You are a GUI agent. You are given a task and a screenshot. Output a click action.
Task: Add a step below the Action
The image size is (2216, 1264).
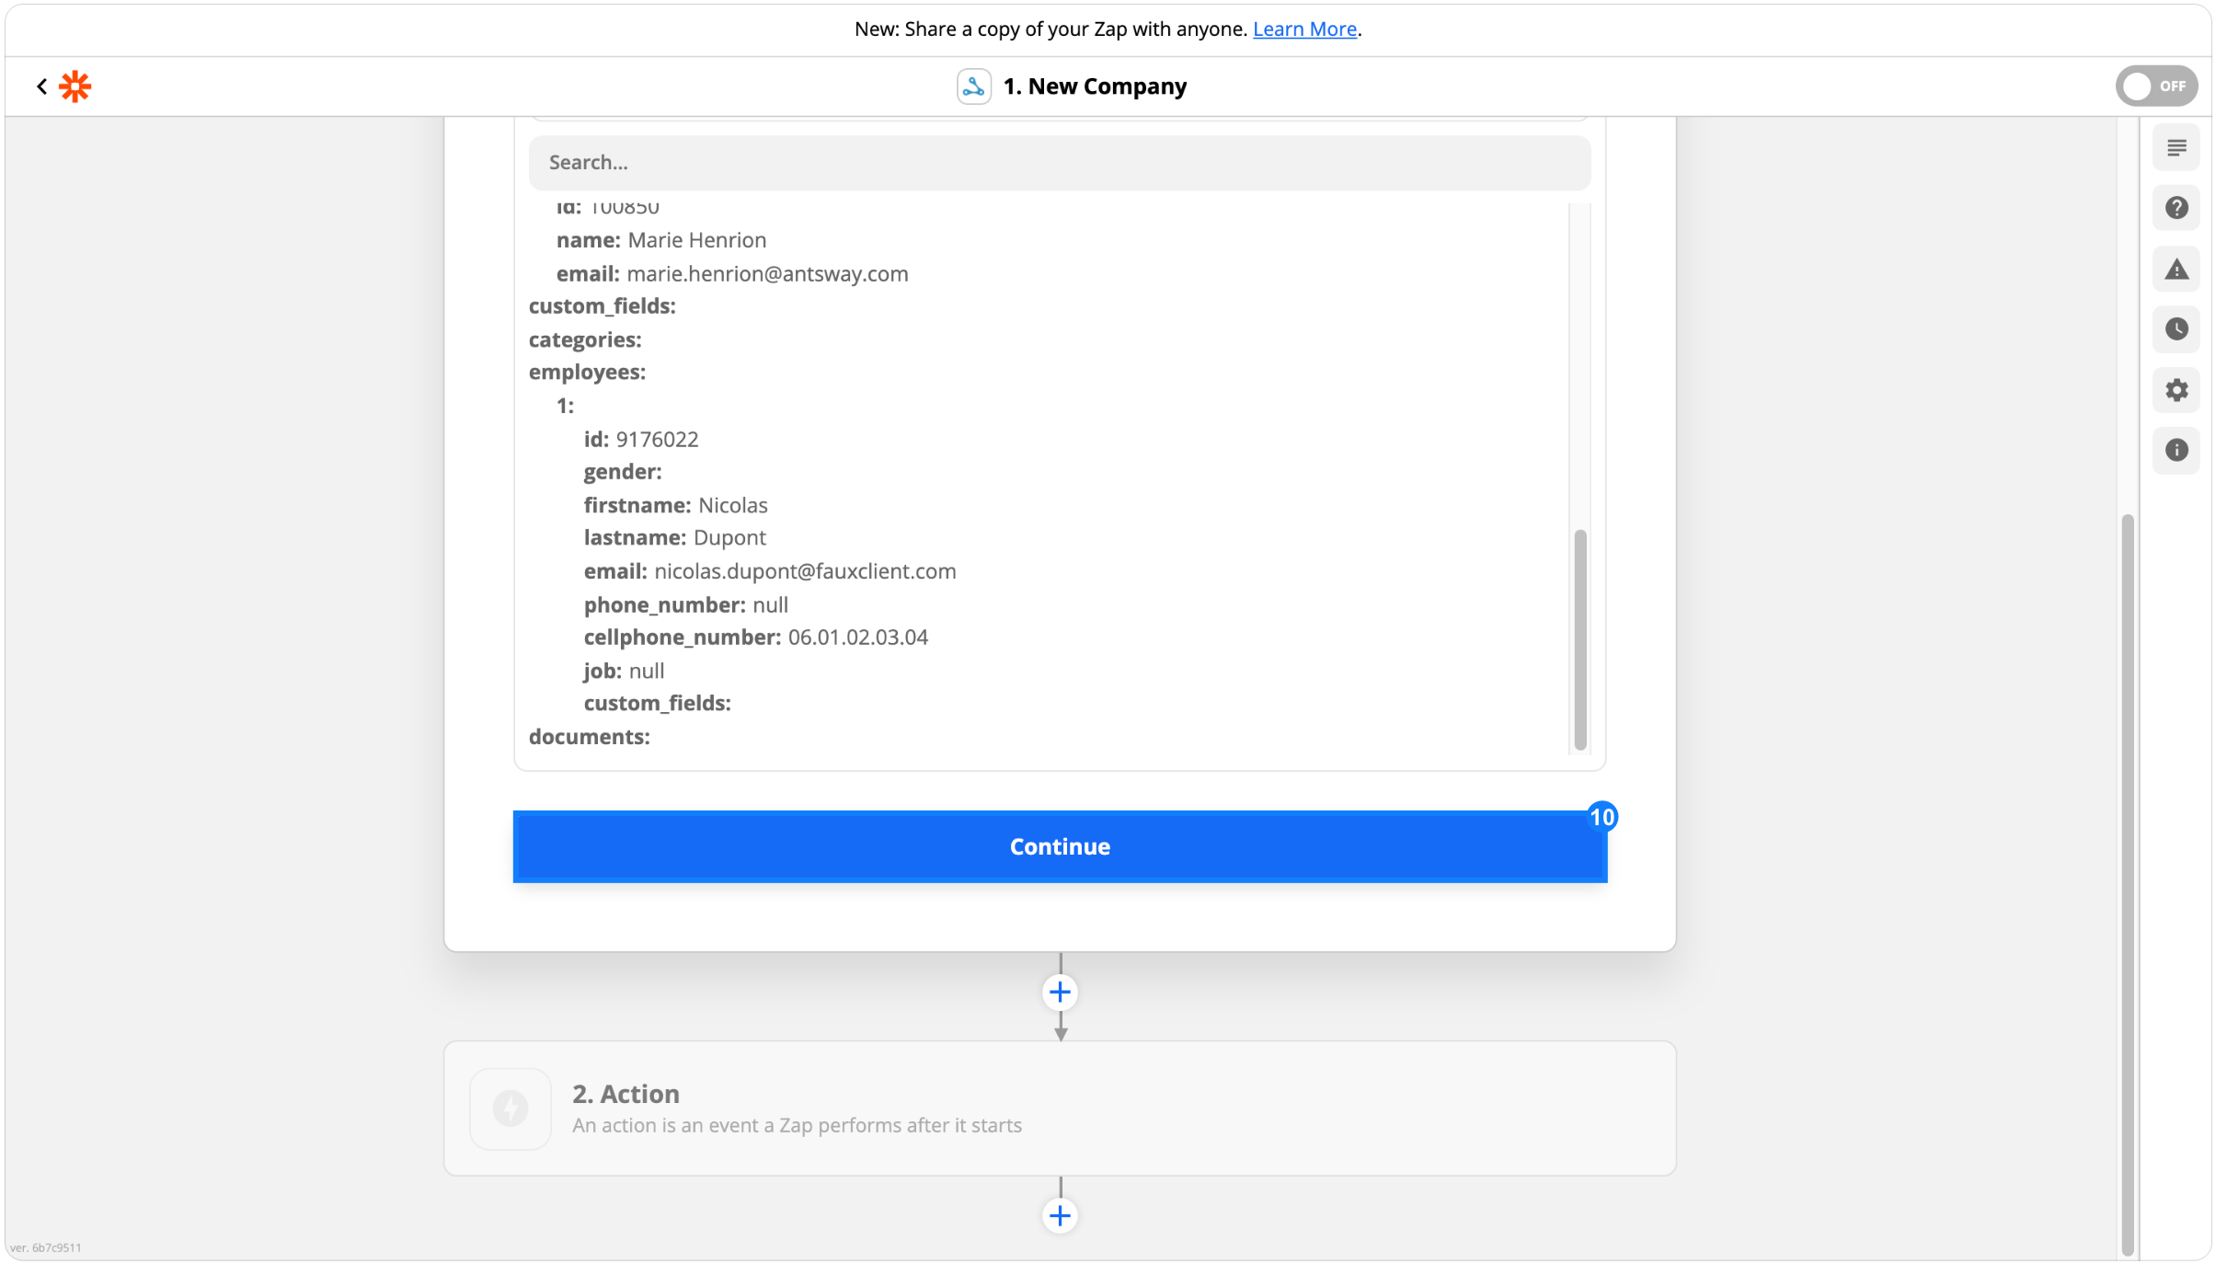[1060, 1215]
